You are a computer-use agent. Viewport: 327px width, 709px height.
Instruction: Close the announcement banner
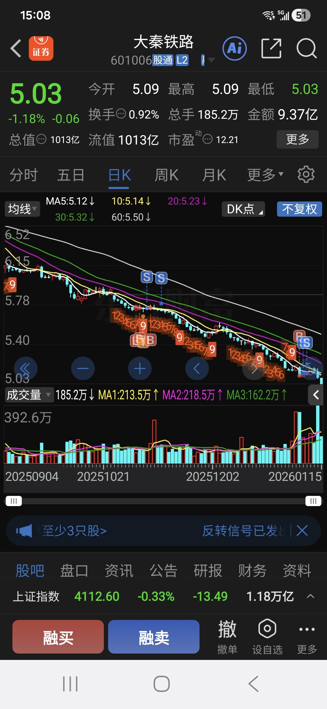(302, 531)
